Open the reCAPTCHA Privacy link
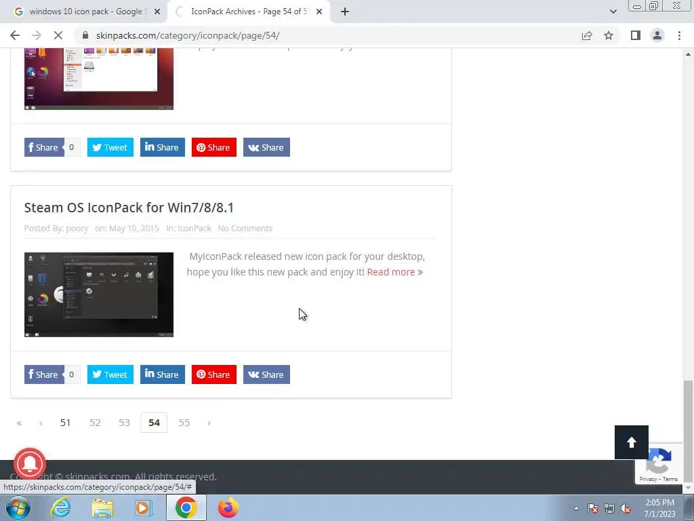The image size is (694, 521). 648,479
